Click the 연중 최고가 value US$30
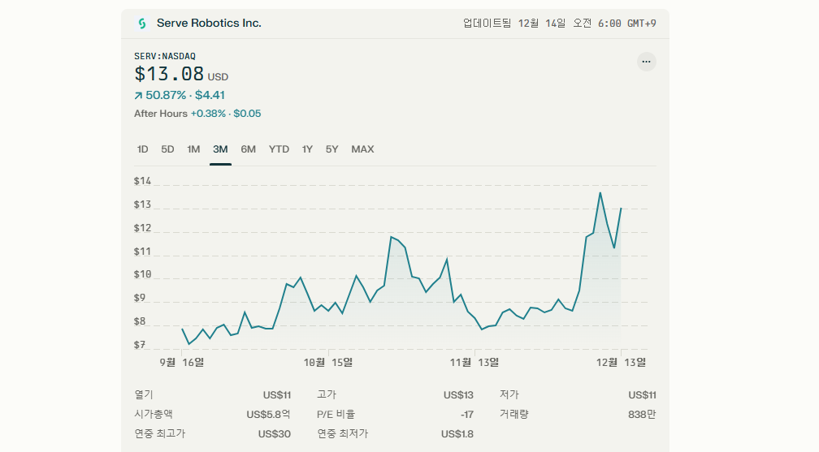Screen dimensions: 819x452 [x=275, y=434]
